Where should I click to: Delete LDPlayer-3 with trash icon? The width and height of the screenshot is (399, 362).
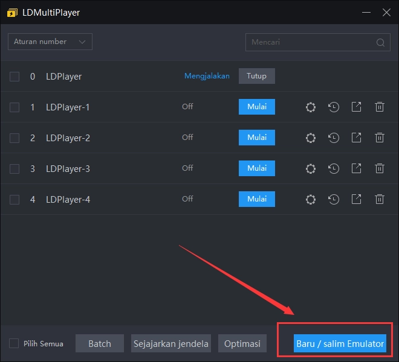tap(380, 168)
